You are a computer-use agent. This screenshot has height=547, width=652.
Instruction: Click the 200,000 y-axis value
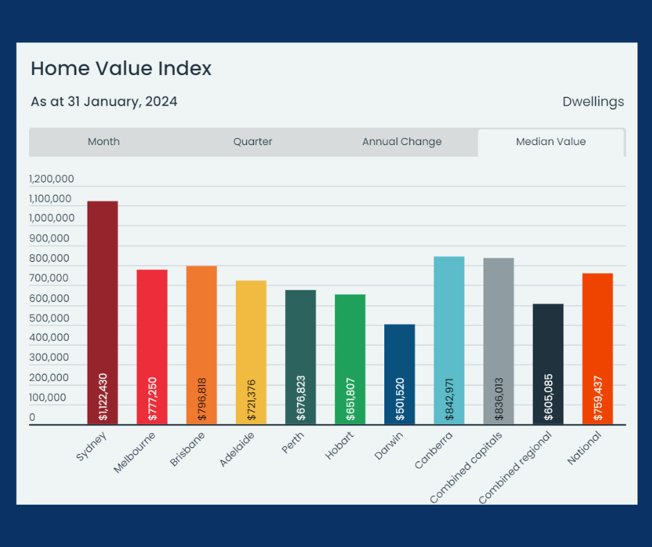click(49, 378)
